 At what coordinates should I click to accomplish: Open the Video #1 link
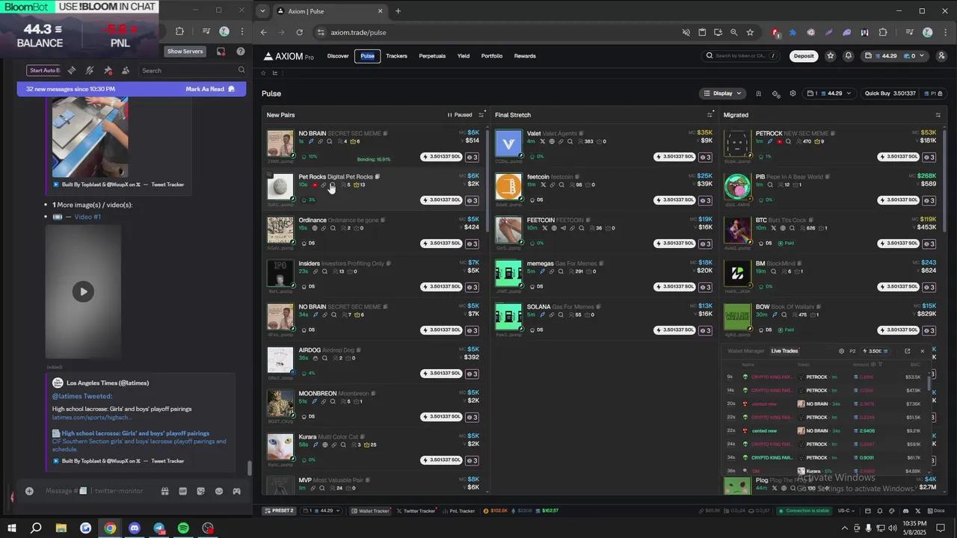pyautogui.click(x=87, y=217)
